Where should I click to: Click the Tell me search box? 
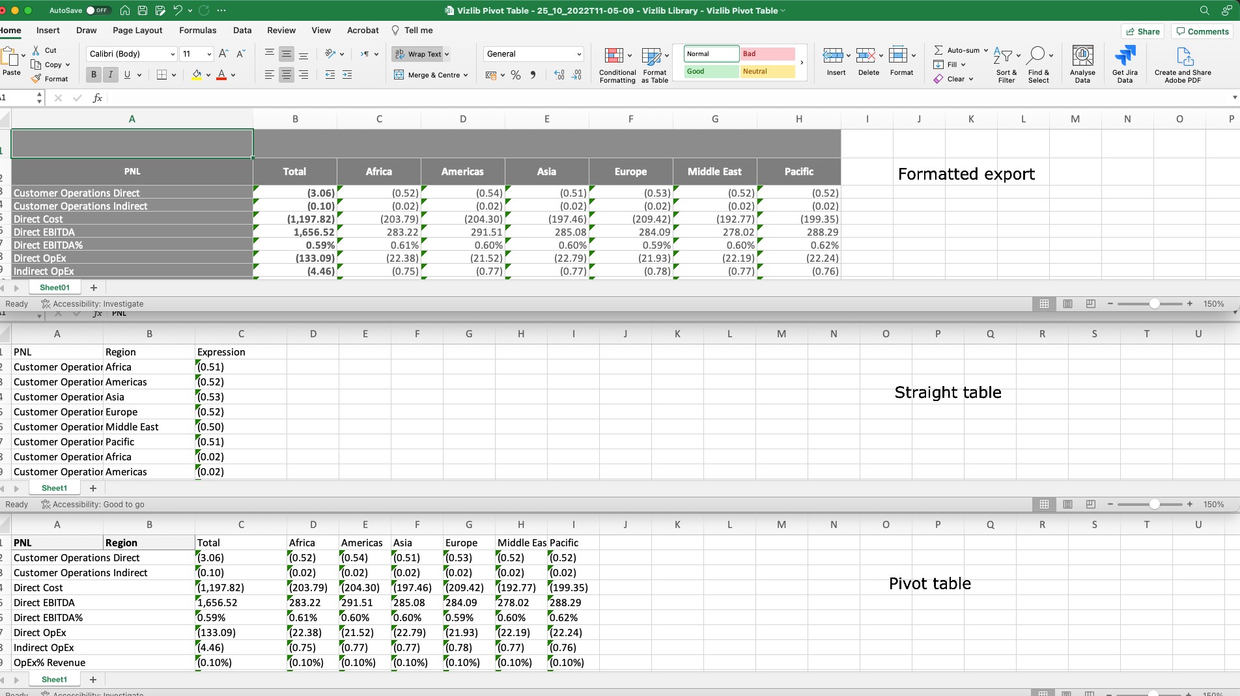412,30
